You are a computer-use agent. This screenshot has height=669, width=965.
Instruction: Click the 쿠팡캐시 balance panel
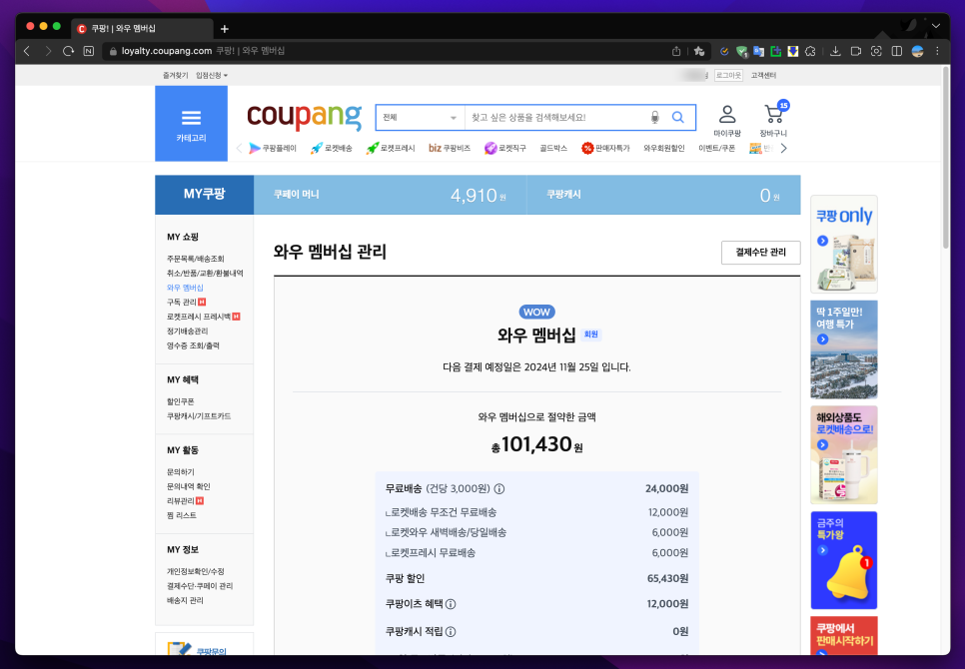[x=664, y=195]
